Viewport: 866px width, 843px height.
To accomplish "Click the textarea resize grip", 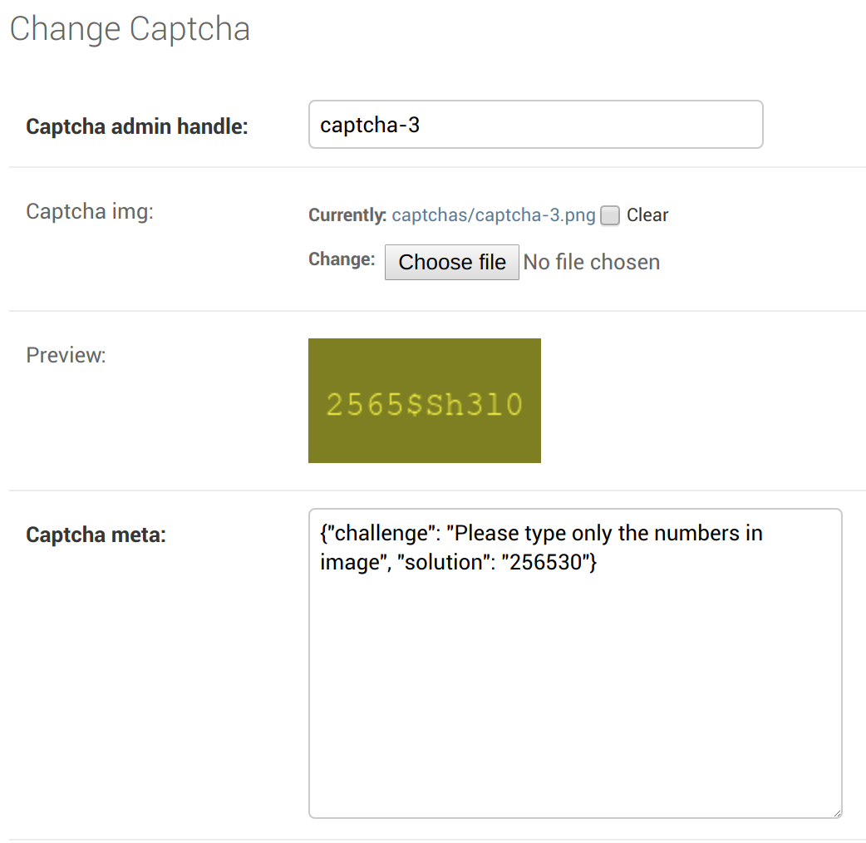I will click(836, 812).
